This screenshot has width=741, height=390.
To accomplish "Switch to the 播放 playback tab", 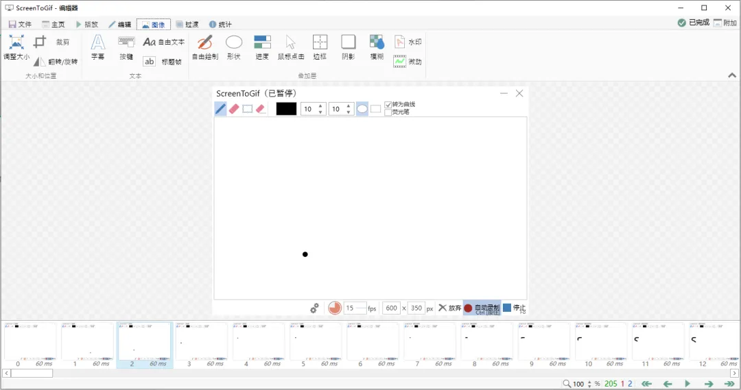I will click(x=87, y=24).
